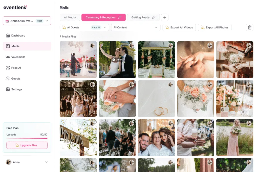Add a new album with plus button
This screenshot has width=259, height=172.
[x=165, y=17]
